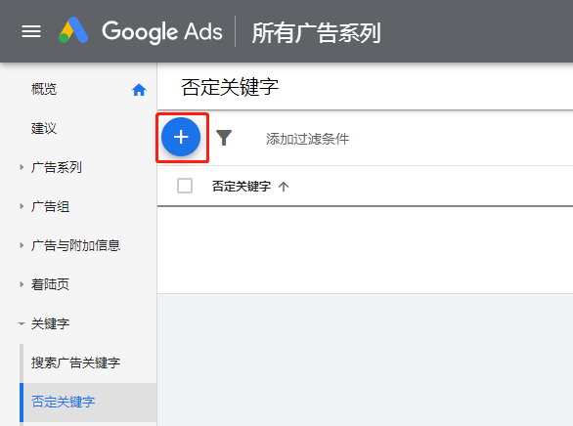Image resolution: width=573 pixels, height=426 pixels.
Task: Click the Google Ads text logo
Action: (162, 31)
